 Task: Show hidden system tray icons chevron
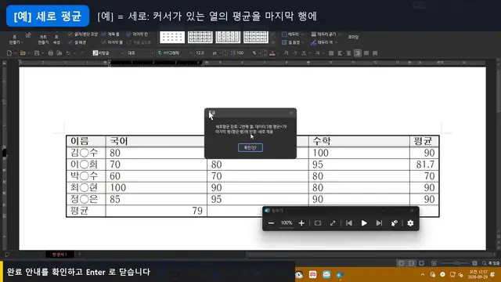tap(423, 275)
